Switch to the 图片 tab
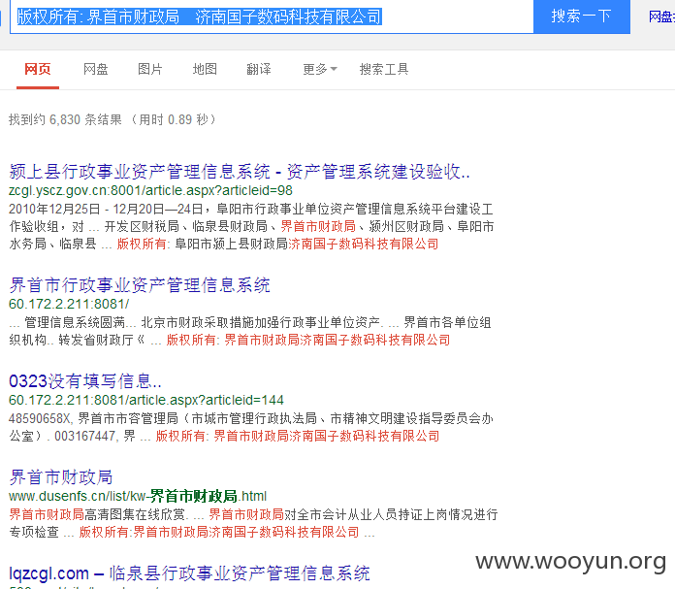Image resolution: width=675 pixels, height=589 pixels. pyautogui.click(x=149, y=69)
